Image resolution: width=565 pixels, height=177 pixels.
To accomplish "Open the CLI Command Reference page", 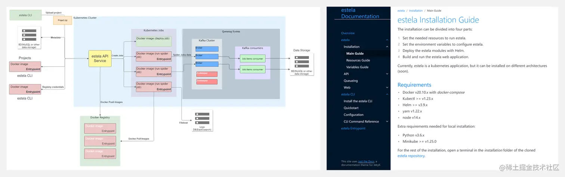I will coord(361,121).
